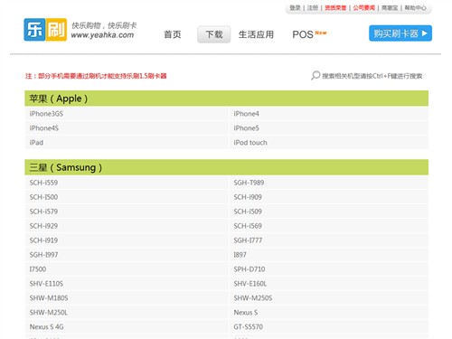Click the Nexus S 4G entry
This screenshot has height=339, width=452.
tap(46, 327)
